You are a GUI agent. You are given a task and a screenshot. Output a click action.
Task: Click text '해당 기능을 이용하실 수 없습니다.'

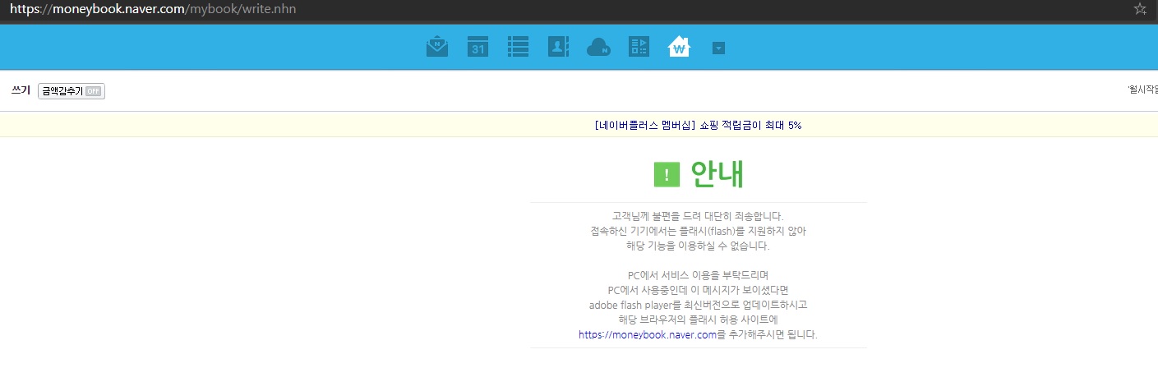(x=698, y=246)
